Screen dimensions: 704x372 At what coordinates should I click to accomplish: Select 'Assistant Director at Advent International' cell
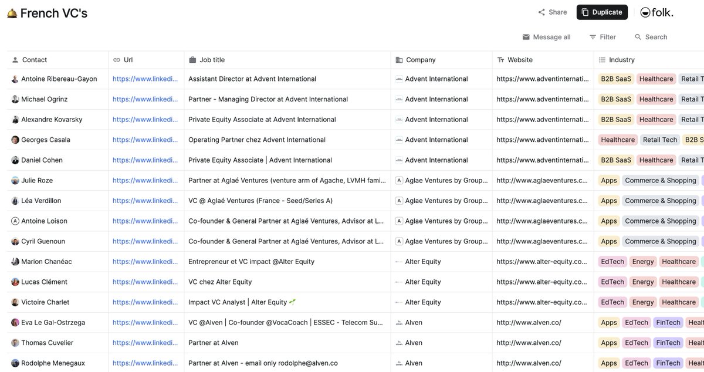[287, 79]
